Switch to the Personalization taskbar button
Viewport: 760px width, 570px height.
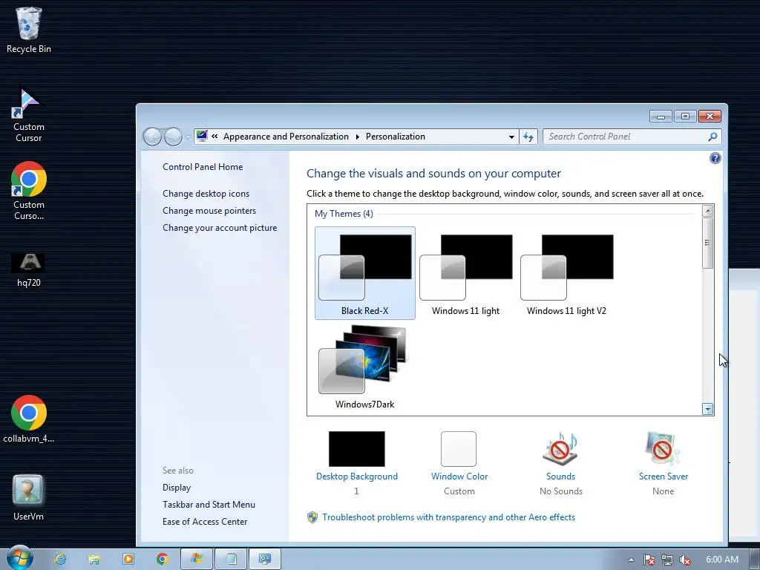click(265, 560)
